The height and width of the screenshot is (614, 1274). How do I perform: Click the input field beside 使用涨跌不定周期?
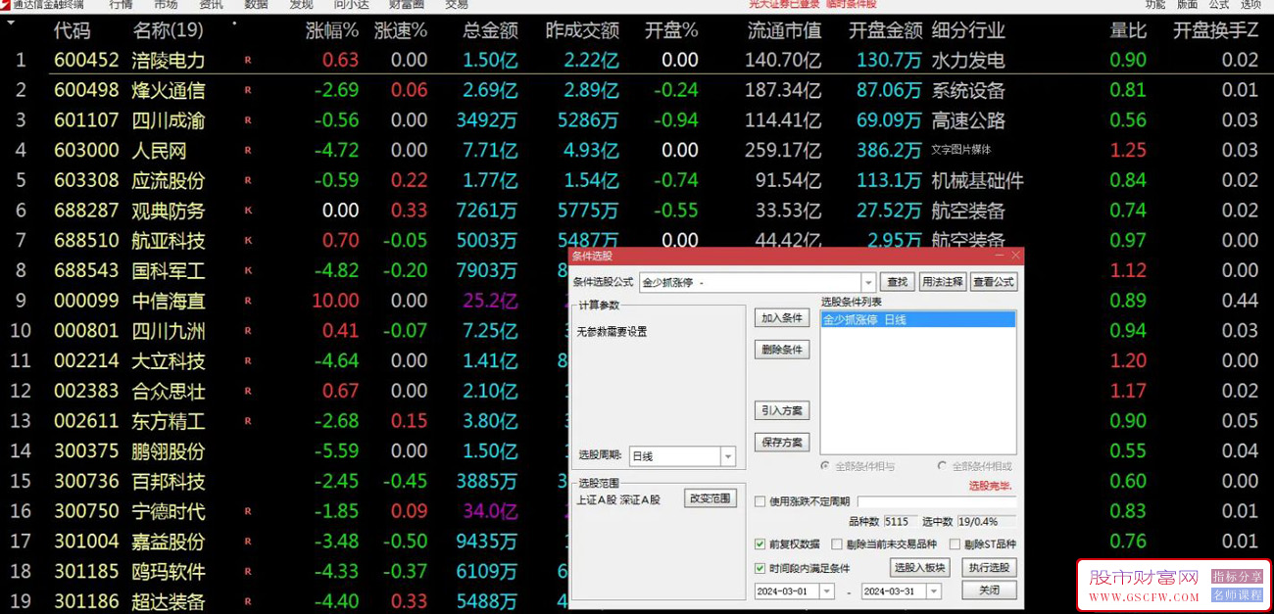[937, 502]
